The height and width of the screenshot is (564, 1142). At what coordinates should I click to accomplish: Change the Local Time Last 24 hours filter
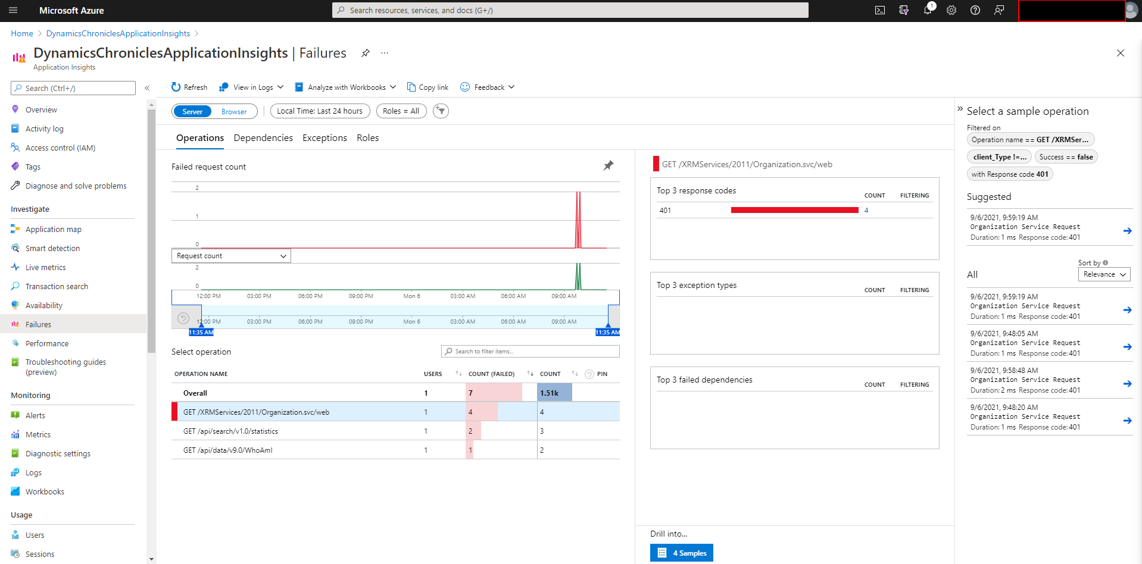tap(320, 111)
